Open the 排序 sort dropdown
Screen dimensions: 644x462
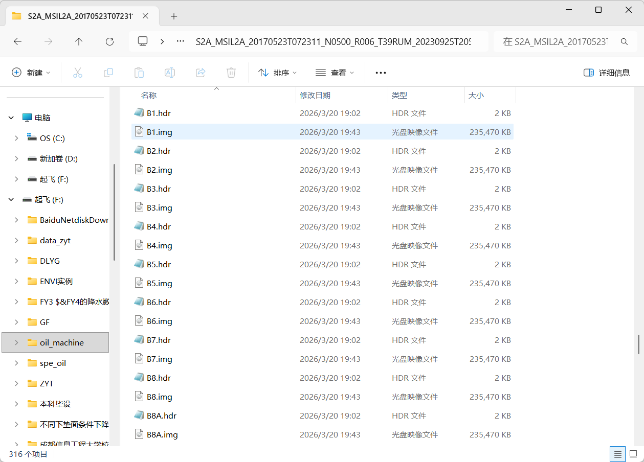pos(278,73)
